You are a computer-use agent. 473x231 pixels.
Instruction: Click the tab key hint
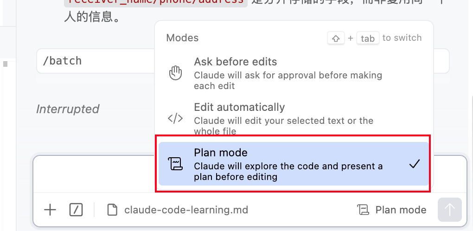[x=368, y=38]
